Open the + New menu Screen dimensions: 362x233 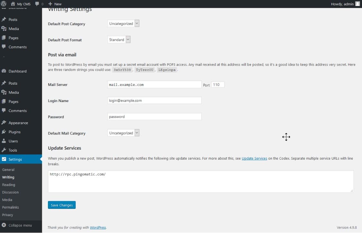coord(54,4)
